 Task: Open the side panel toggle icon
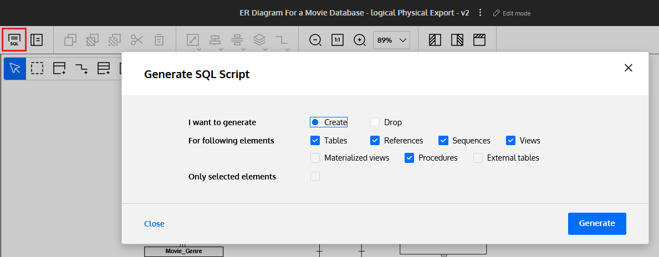[x=37, y=40]
